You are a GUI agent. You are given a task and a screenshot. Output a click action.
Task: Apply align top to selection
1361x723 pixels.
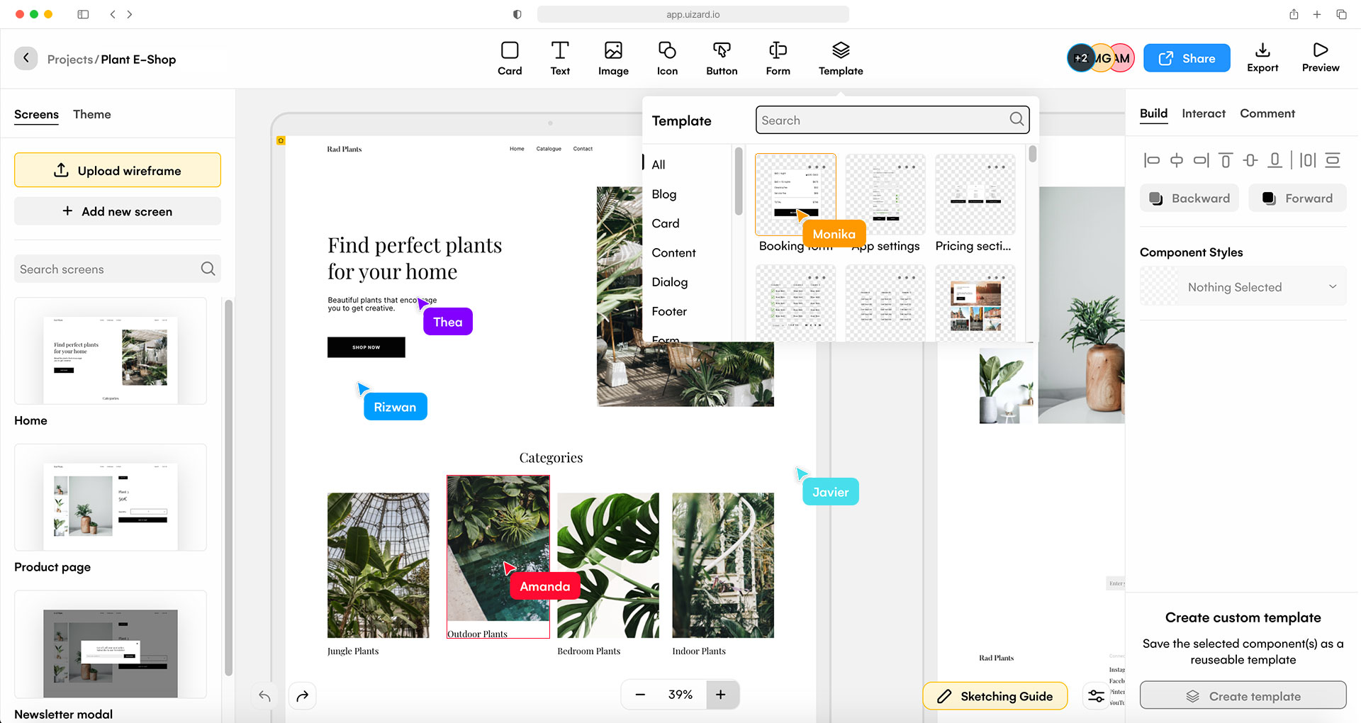[1226, 160]
